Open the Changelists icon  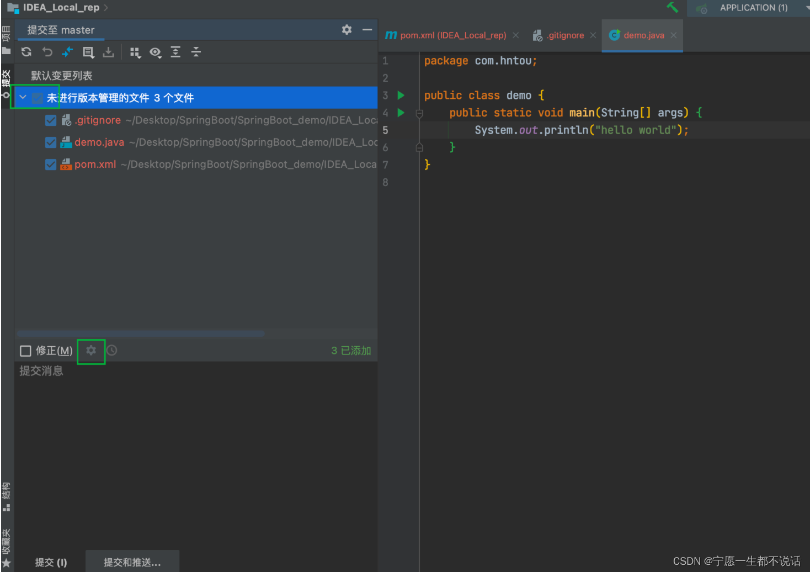(88, 52)
